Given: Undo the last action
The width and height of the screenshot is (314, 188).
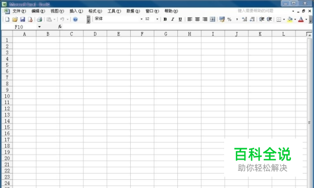Looking at the screenshot, I should pyautogui.click(x=62, y=19).
